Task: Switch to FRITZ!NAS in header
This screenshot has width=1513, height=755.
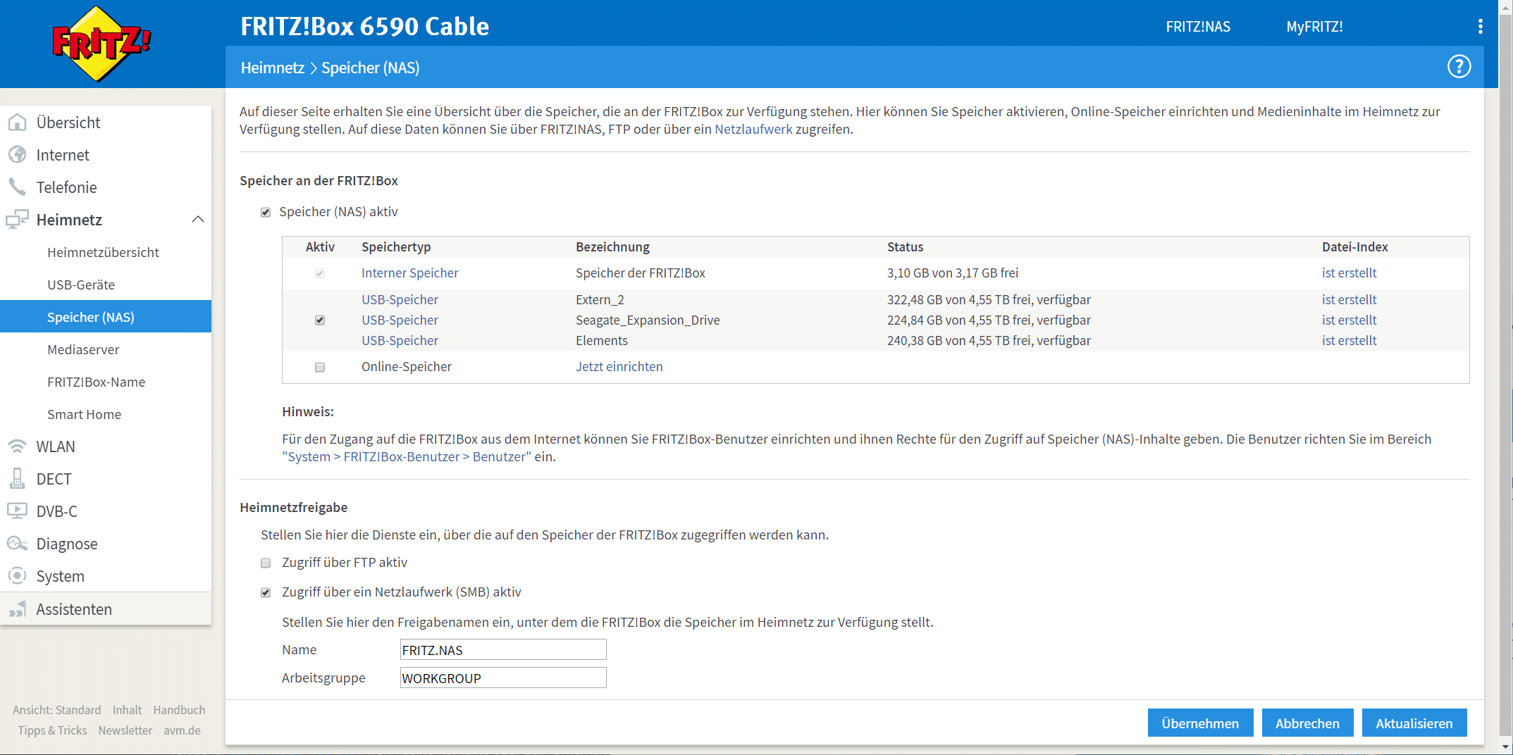Action: click(x=1198, y=27)
